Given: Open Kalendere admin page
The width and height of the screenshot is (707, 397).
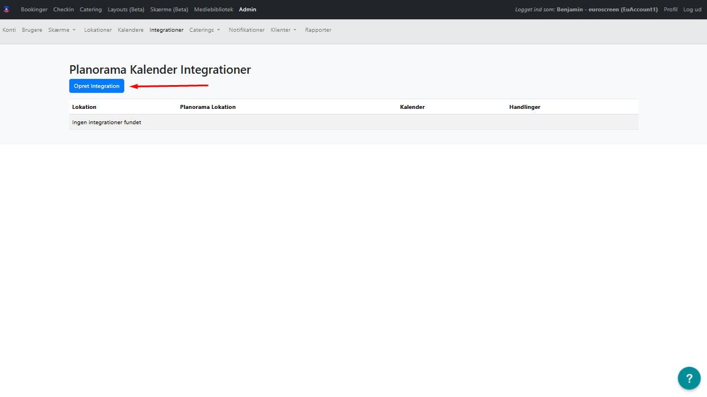Looking at the screenshot, I should point(131,30).
